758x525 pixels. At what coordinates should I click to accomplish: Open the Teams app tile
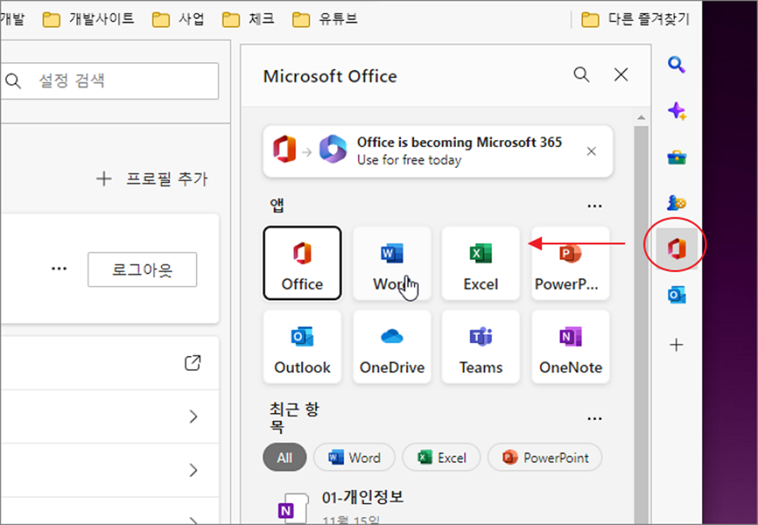click(x=481, y=347)
